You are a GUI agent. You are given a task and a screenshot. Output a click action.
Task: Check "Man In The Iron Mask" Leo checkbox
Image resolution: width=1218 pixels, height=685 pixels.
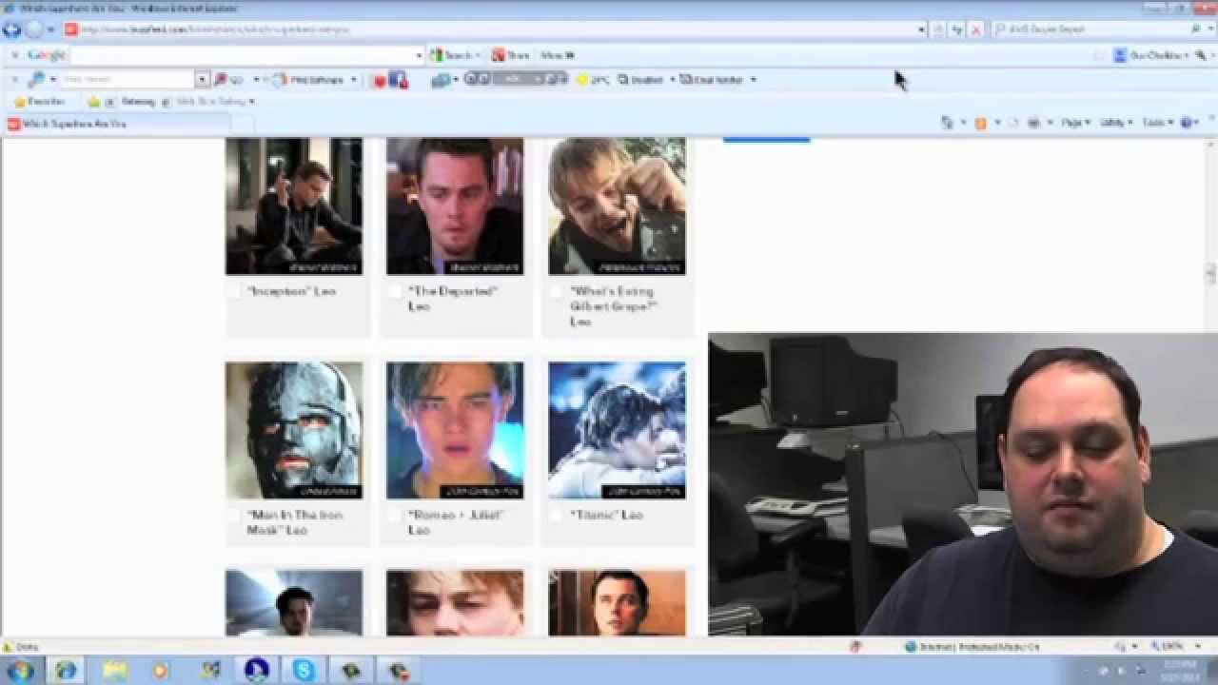pos(234,516)
